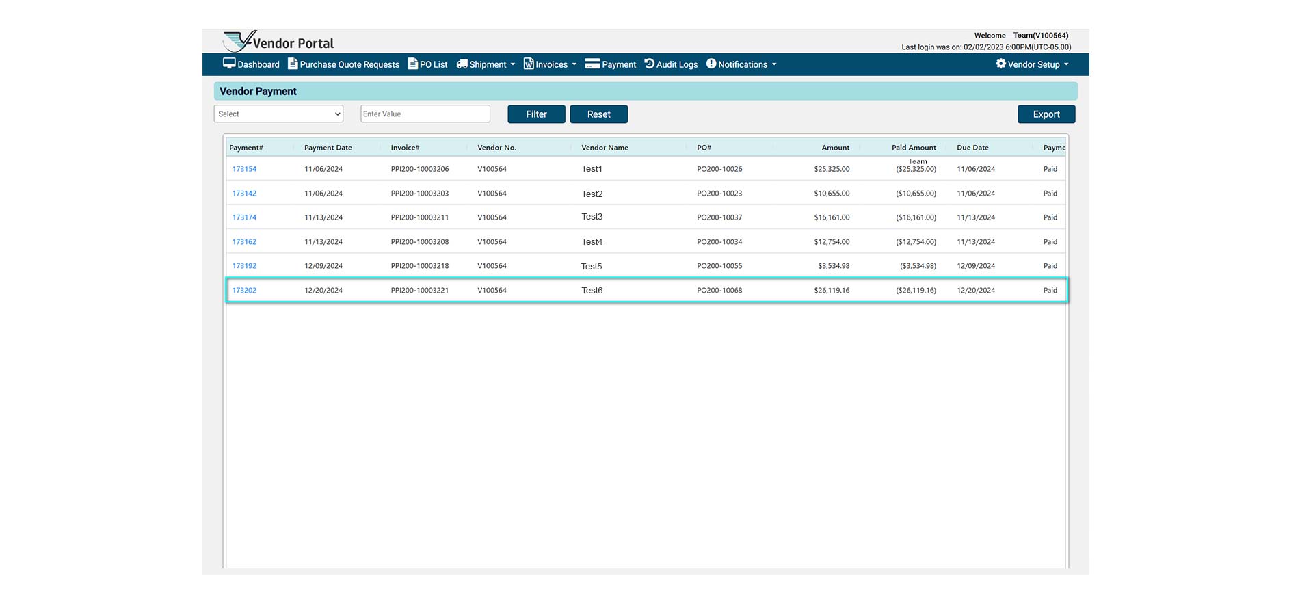Image resolution: width=1313 pixels, height=595 pixels.
Task: Open payment link 173174
Action: (x=244, y=217)
